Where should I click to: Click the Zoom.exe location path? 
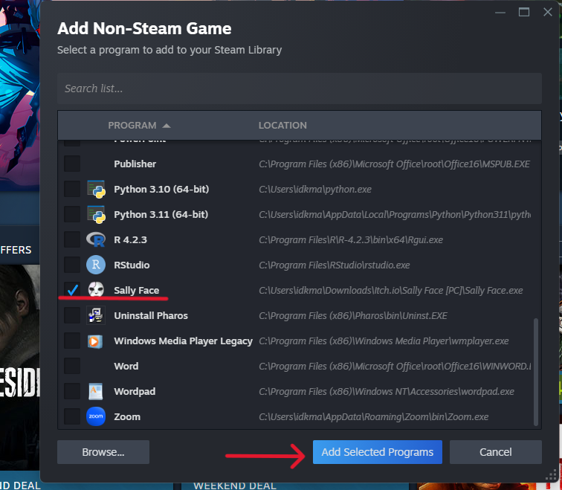373,417
